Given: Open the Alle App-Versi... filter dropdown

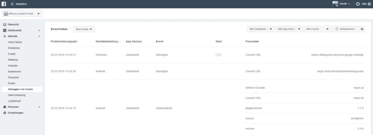Looking at the screenshot, I should click(289, 29).
